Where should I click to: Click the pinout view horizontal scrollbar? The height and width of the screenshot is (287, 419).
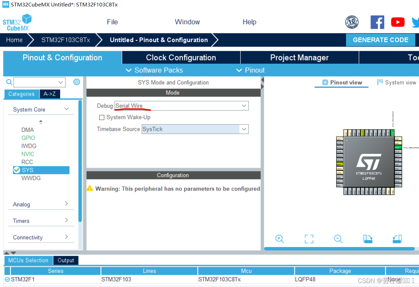pyautogui.click(x=339, y=249)
